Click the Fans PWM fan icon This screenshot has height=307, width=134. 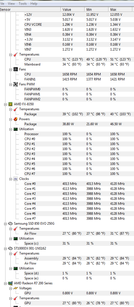click(x=16, y=84)
